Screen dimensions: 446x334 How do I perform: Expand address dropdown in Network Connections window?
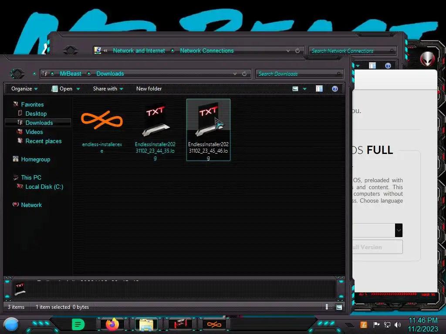288,51
